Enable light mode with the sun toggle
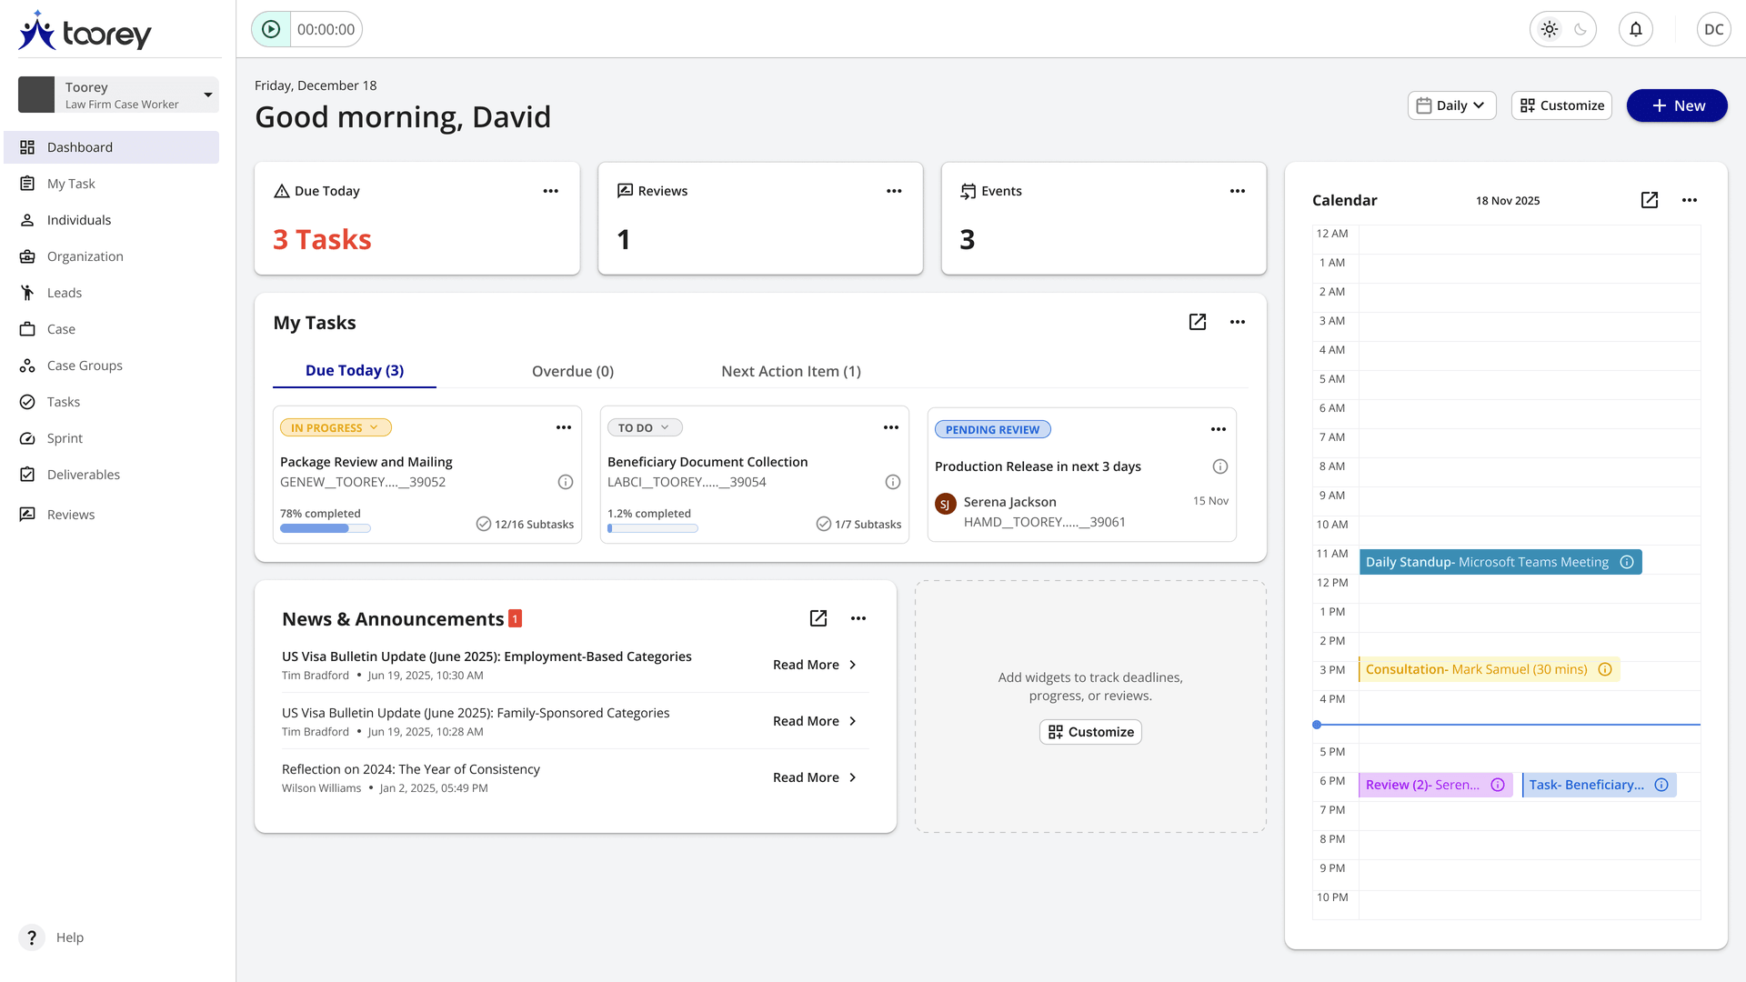1746x982 pixels. point(1549,28)
